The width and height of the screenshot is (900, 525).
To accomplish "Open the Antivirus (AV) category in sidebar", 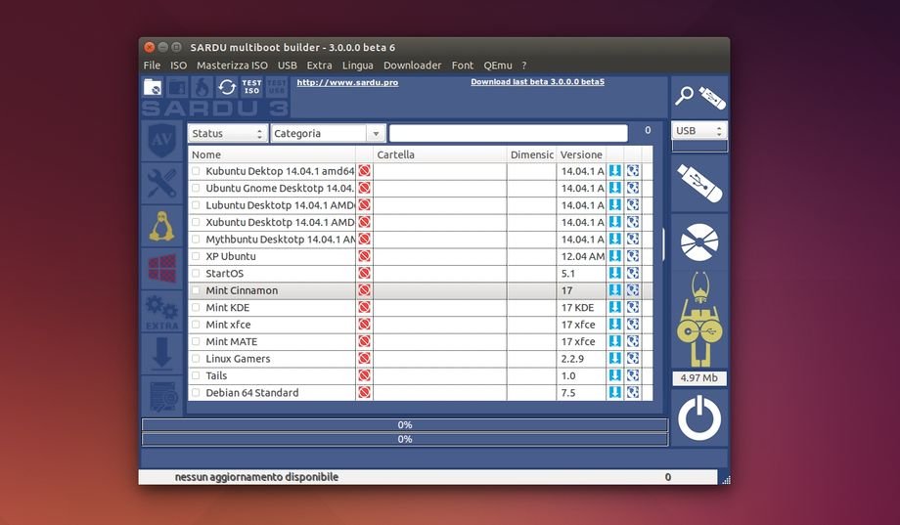I will [x=160, y=142].
